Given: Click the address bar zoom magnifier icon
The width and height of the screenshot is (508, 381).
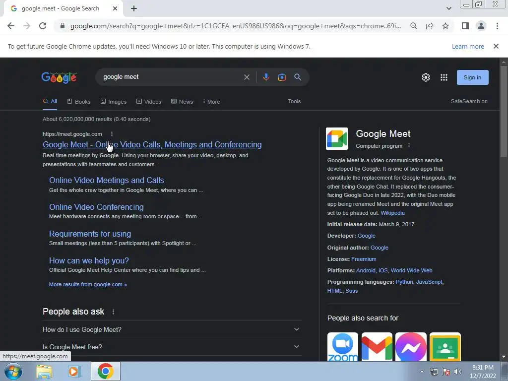Looking at the screenshot, I should coord(413,26).
